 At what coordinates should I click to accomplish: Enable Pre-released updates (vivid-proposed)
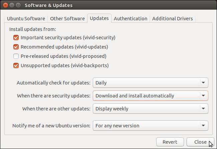point(16,56)
